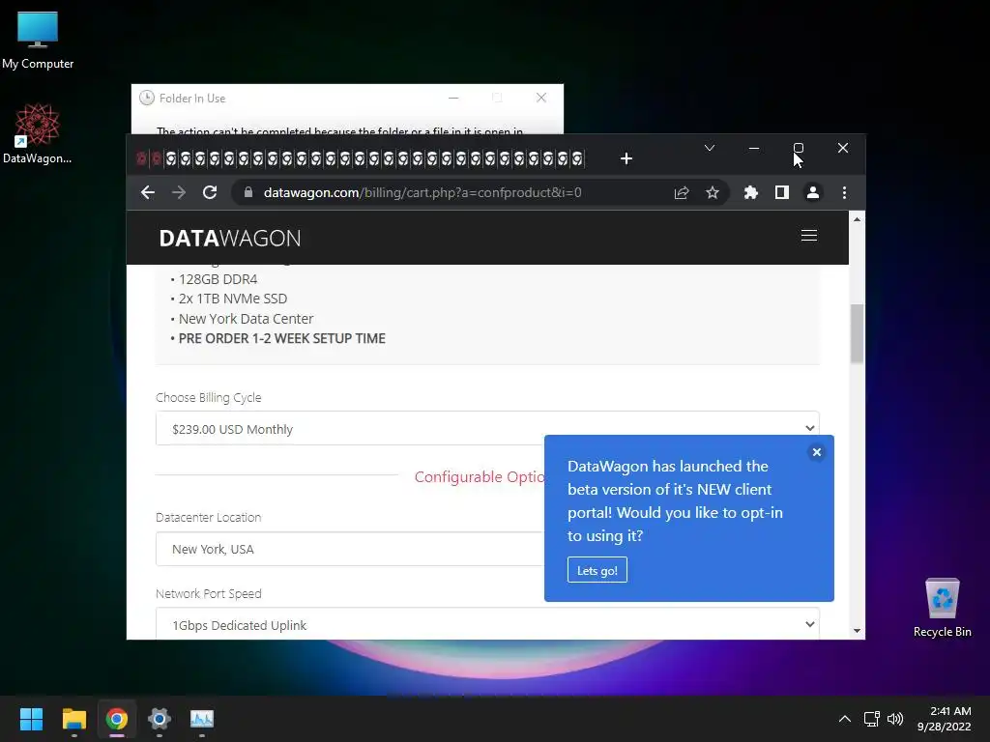Click the Configurable Options heading
This screenshot has width=990, height=742.
[x=480, y=476]
